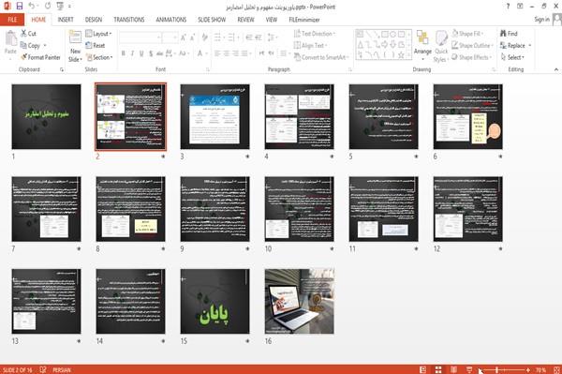Click the Arrange icon
Screen dimensions: 562x374
[x=422, y=38]
